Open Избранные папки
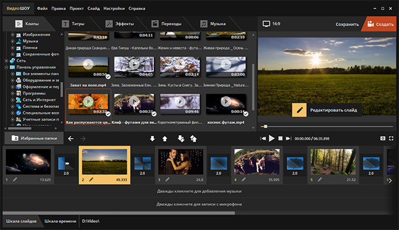The image size is (399, 230). pyautogui.click(x=34, y=138)
